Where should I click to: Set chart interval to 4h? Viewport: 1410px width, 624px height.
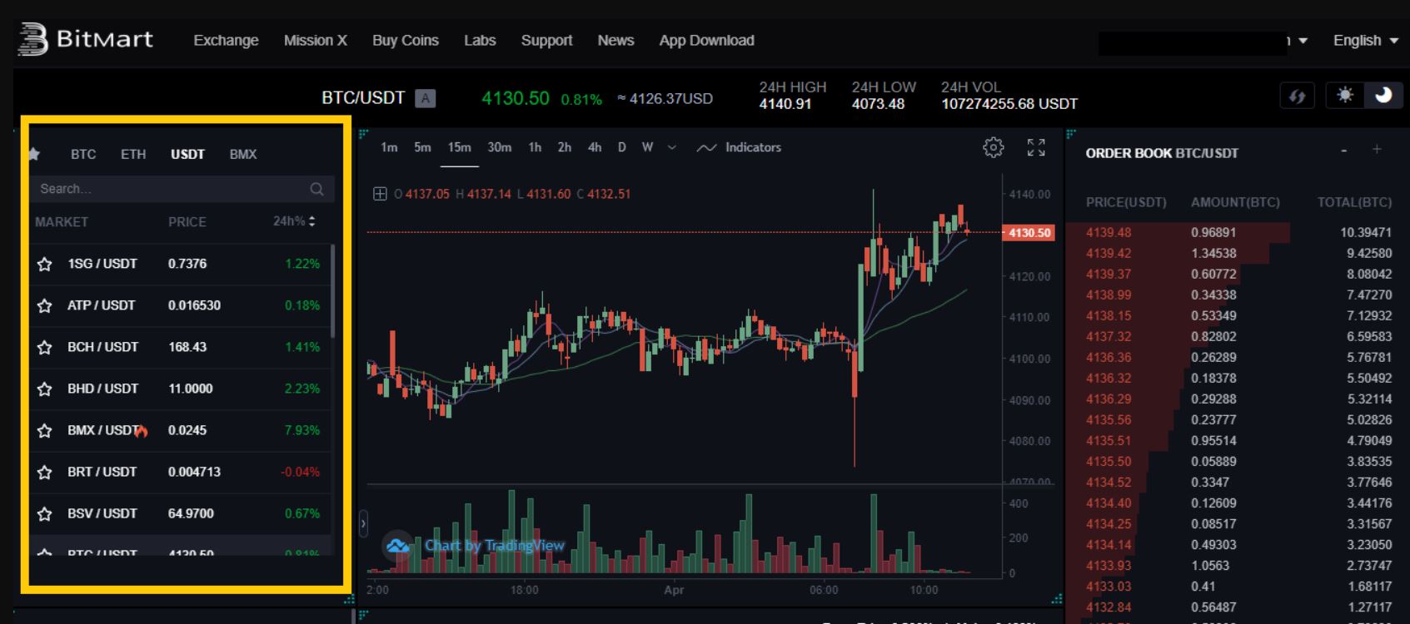point(595,147)
